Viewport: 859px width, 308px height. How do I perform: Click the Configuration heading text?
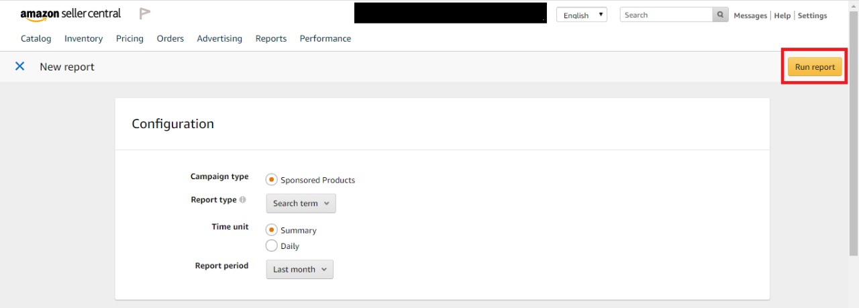click(172, 123)
